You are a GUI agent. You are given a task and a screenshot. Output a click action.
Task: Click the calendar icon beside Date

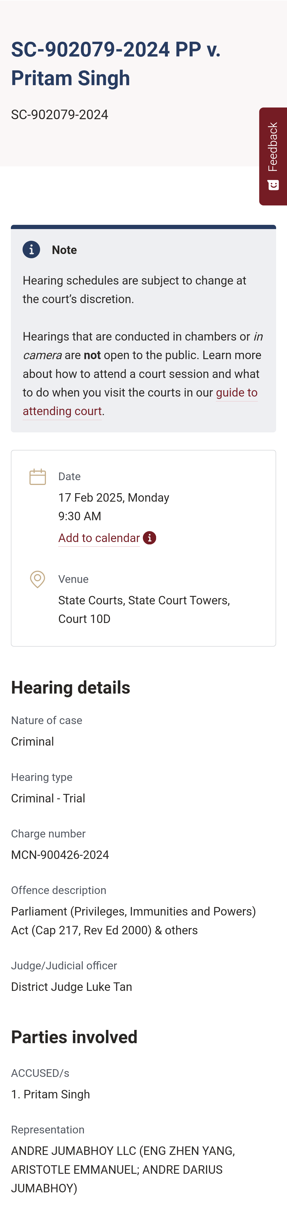[37, 476]
